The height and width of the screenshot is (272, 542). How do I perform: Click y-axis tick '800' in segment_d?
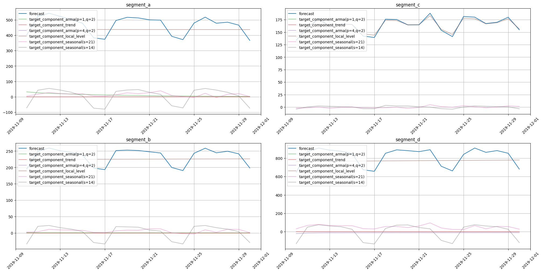click(279, 158)
